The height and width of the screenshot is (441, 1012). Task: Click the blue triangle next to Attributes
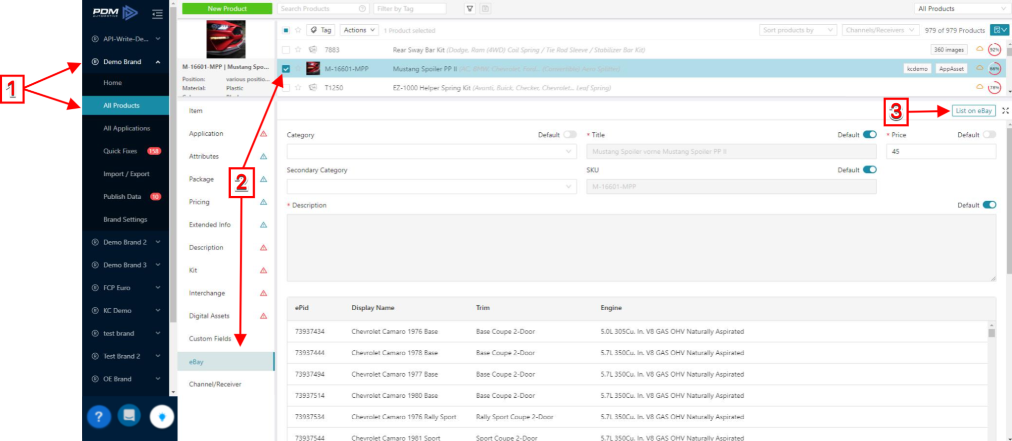click(263, 157)
